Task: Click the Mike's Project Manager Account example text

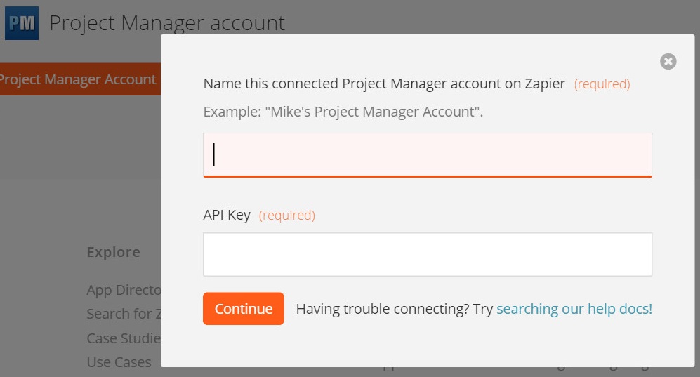Action: pyautogui.click(x=343, y=112)
